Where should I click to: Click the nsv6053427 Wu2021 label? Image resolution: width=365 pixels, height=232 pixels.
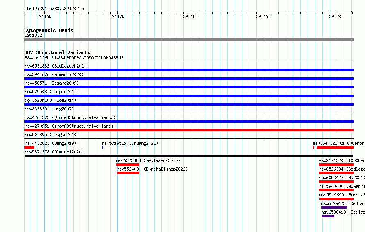pyautogui.click(x=342, y=178)
